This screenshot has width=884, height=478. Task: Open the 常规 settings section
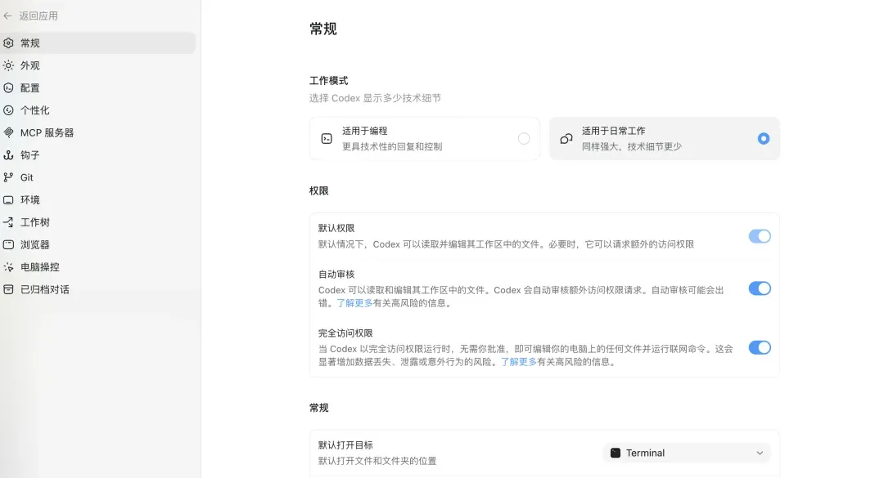point(98,42)
